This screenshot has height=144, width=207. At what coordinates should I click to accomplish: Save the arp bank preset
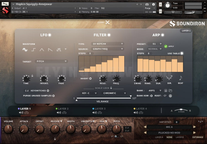166,90
